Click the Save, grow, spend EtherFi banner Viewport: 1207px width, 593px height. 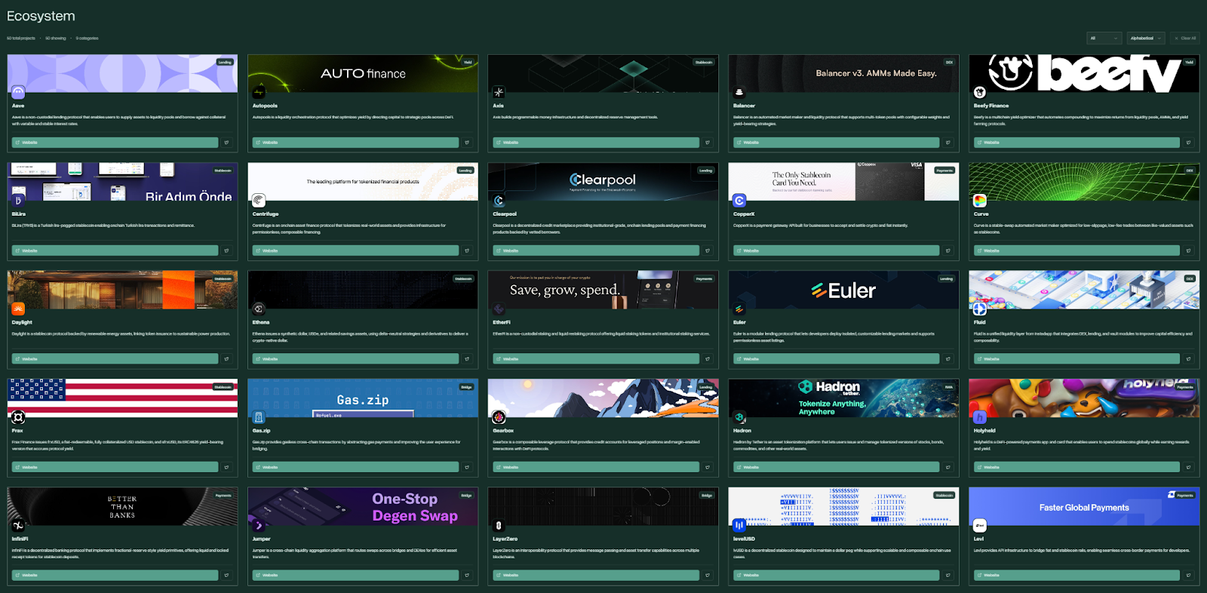tap(603, 290)
